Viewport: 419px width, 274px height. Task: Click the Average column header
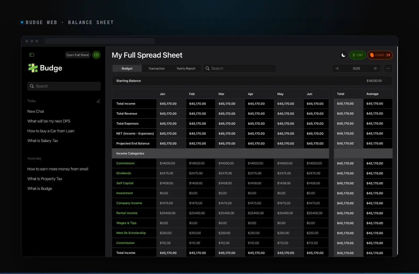tap(372, 94)
